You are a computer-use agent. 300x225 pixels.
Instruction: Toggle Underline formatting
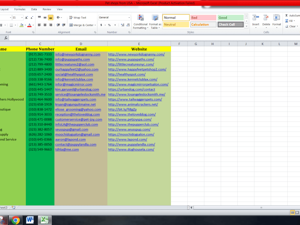pyautogui.click(x=1, y=25)
